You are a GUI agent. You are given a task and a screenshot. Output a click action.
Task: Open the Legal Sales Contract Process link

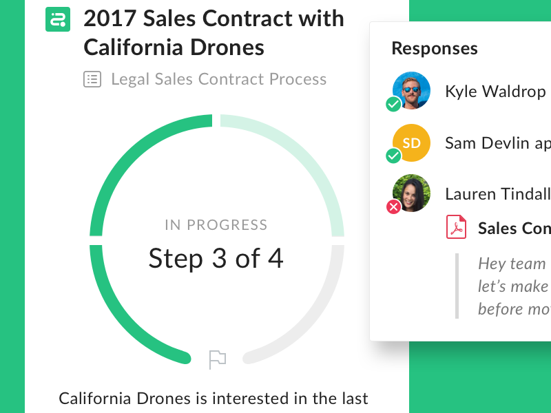[218, 79]
